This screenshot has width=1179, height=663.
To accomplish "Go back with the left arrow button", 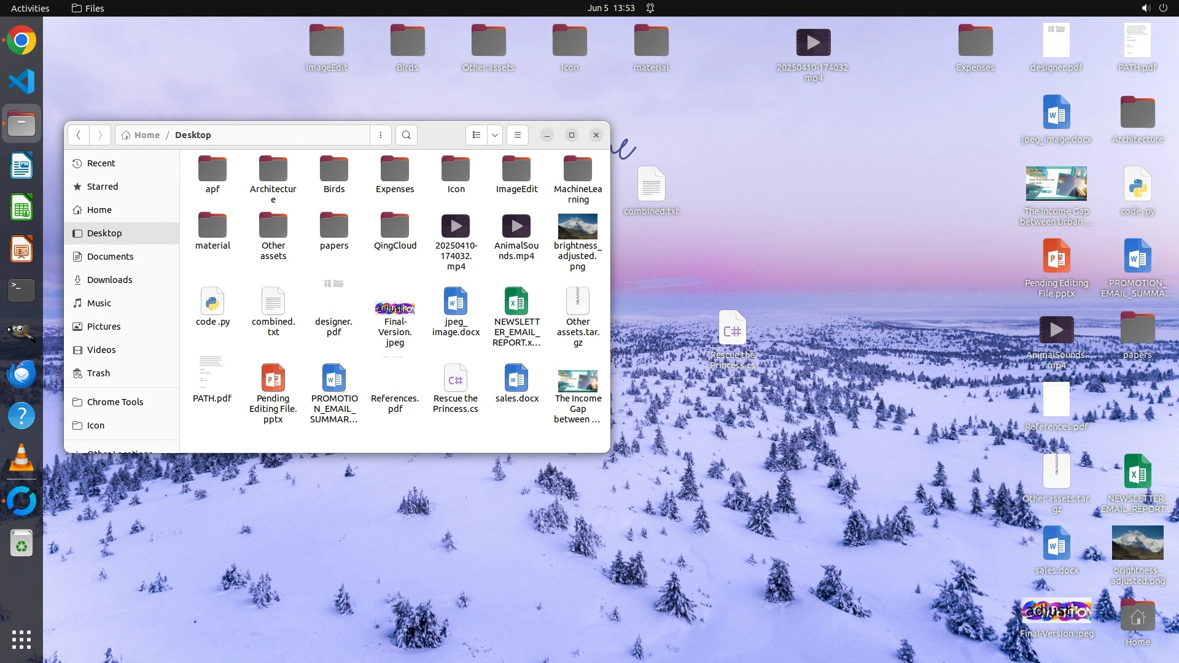I will (79, 135).
